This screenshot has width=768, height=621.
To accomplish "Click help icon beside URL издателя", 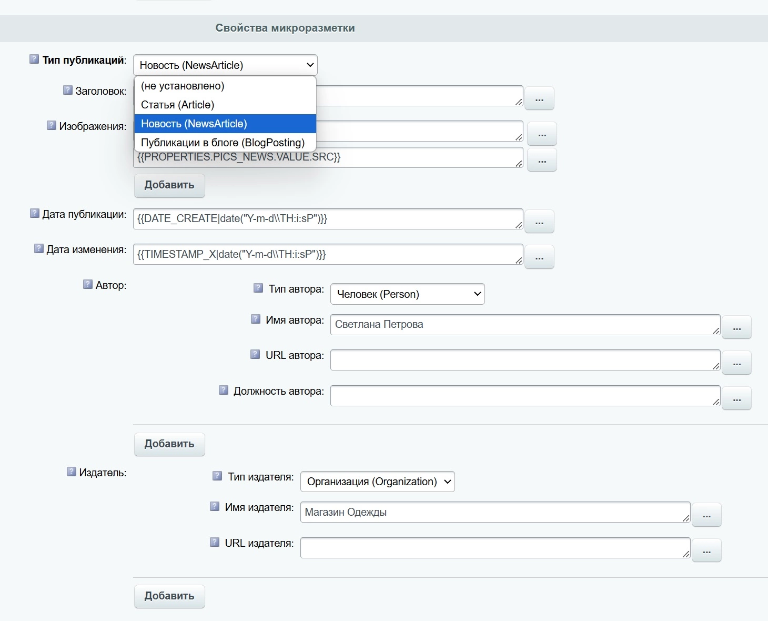I will pos(215,542).
